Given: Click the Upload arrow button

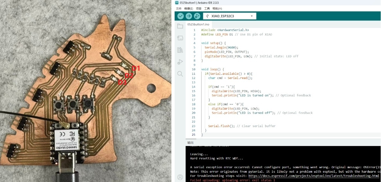Looking at the screenshot, I should pyautogui.click(x=189, y=16).
